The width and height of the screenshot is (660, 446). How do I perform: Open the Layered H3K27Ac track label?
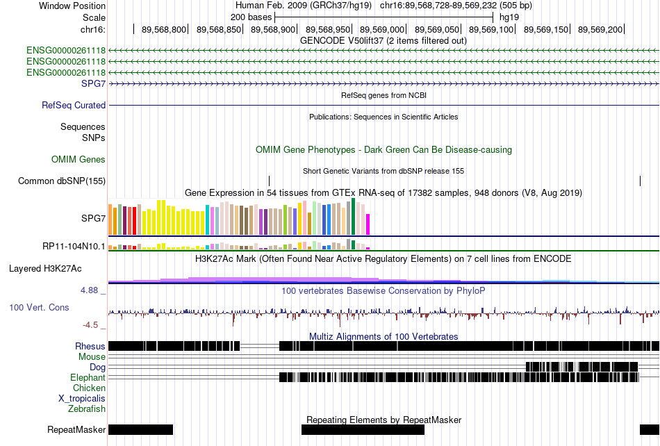click(45, 268)
